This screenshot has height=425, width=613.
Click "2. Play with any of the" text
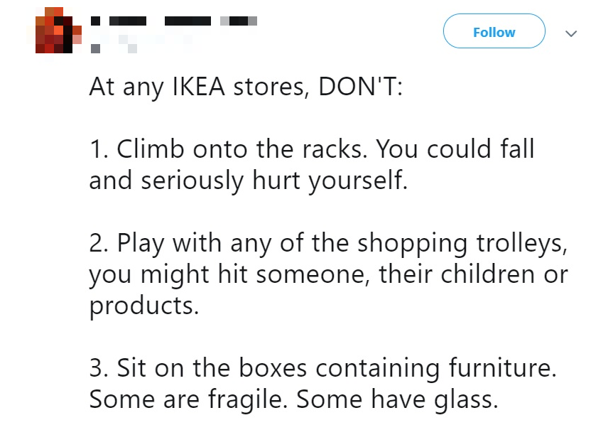[x=219, y=243]
